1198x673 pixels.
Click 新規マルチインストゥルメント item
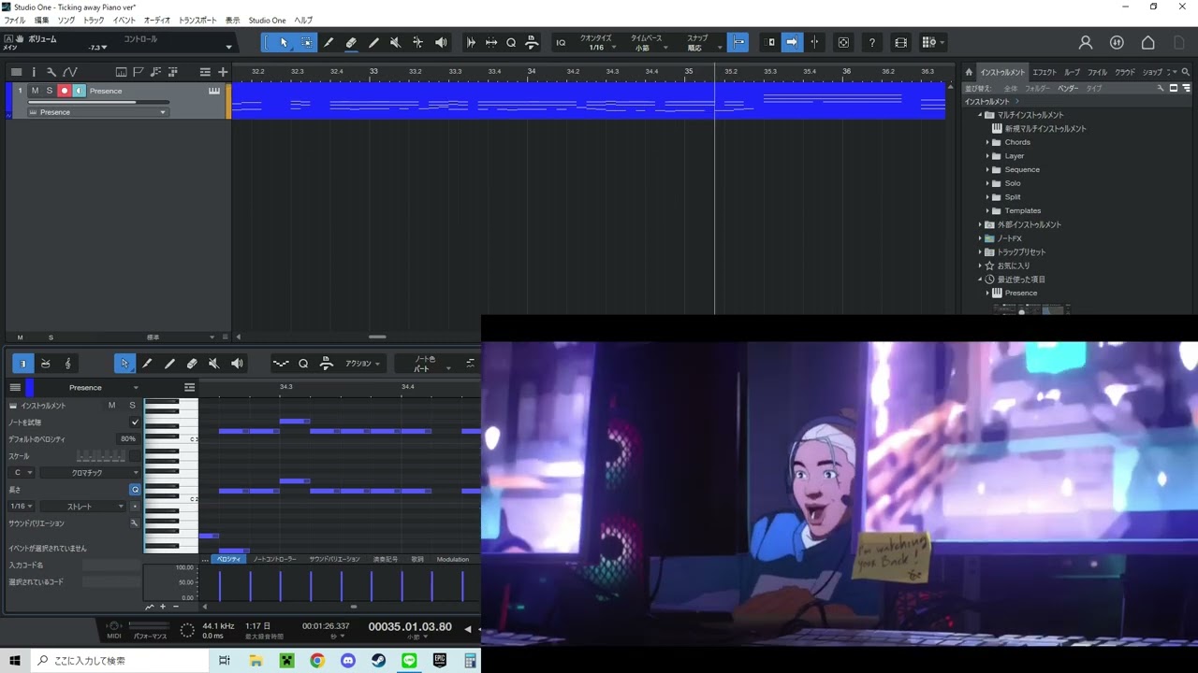[x=1040, y=129]
